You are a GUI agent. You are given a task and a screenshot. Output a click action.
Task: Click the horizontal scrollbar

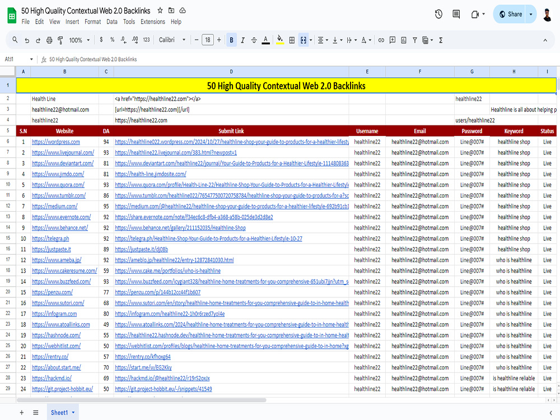pos(141,400)
